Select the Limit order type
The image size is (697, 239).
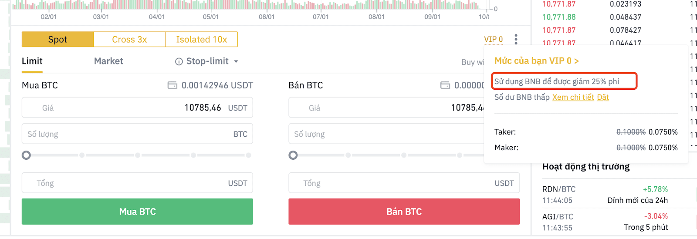[x=32, y=61]
